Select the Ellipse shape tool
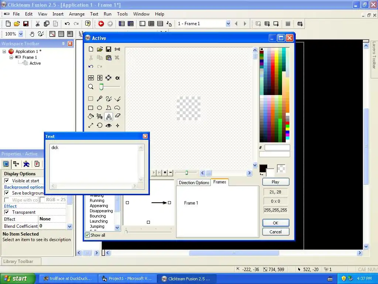Viewport: 378px width, 284px height. (x=100, y=108)
